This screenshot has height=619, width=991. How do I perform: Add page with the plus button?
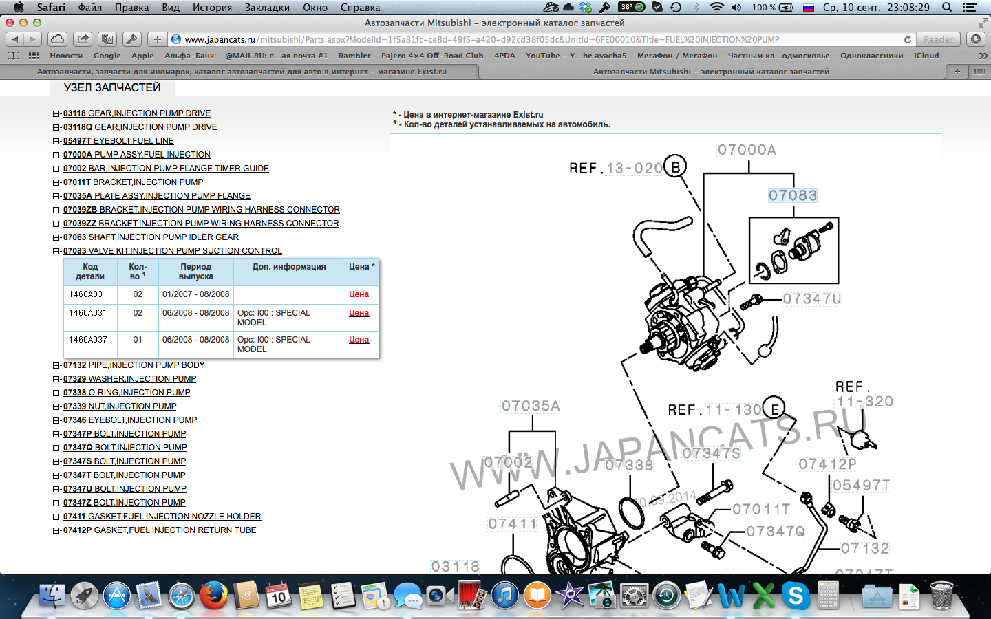(157, 39)
